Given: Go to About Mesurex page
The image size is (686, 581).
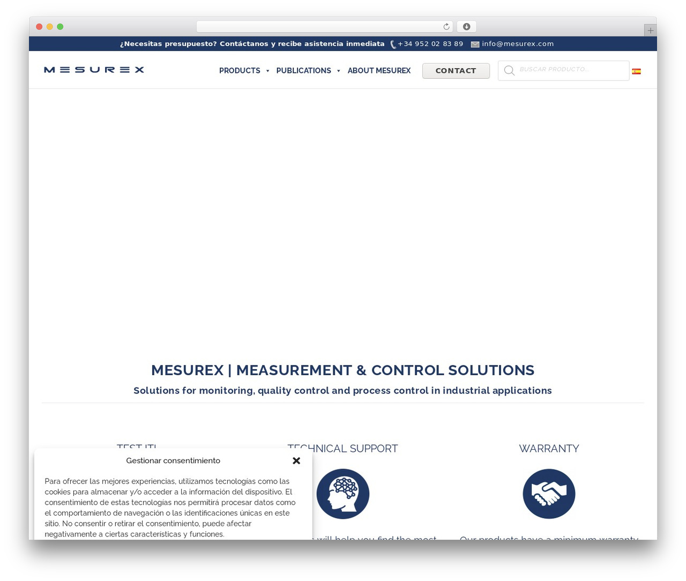Looking at the screenshot, I should (x=379, y=71).
